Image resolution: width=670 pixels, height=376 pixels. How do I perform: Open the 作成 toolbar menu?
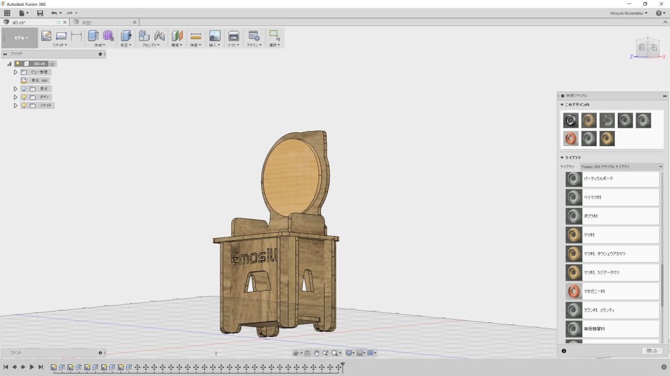click(99, 45)
